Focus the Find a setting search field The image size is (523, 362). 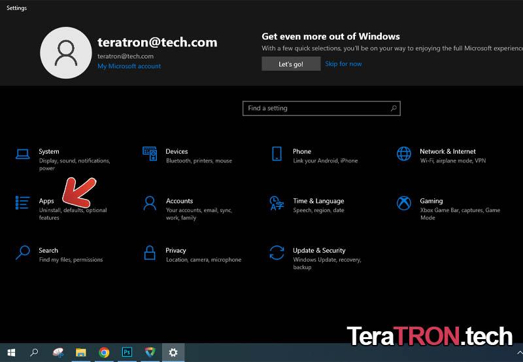(322, 108)
